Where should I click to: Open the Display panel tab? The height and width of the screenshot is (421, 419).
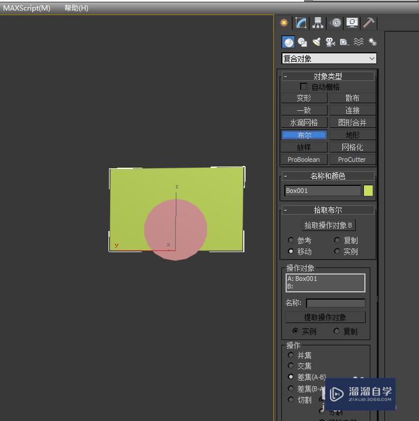pos(352,23)
